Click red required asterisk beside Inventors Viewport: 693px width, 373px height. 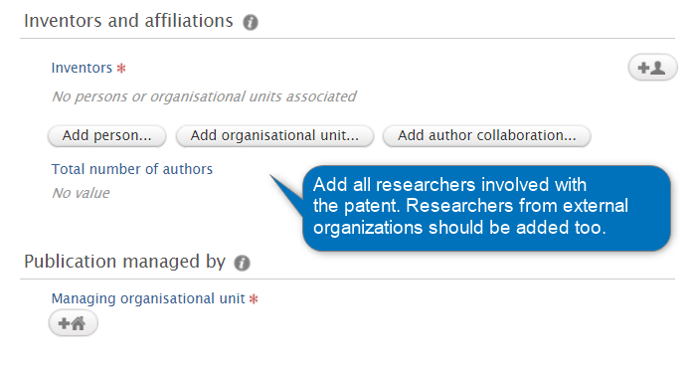121,68
